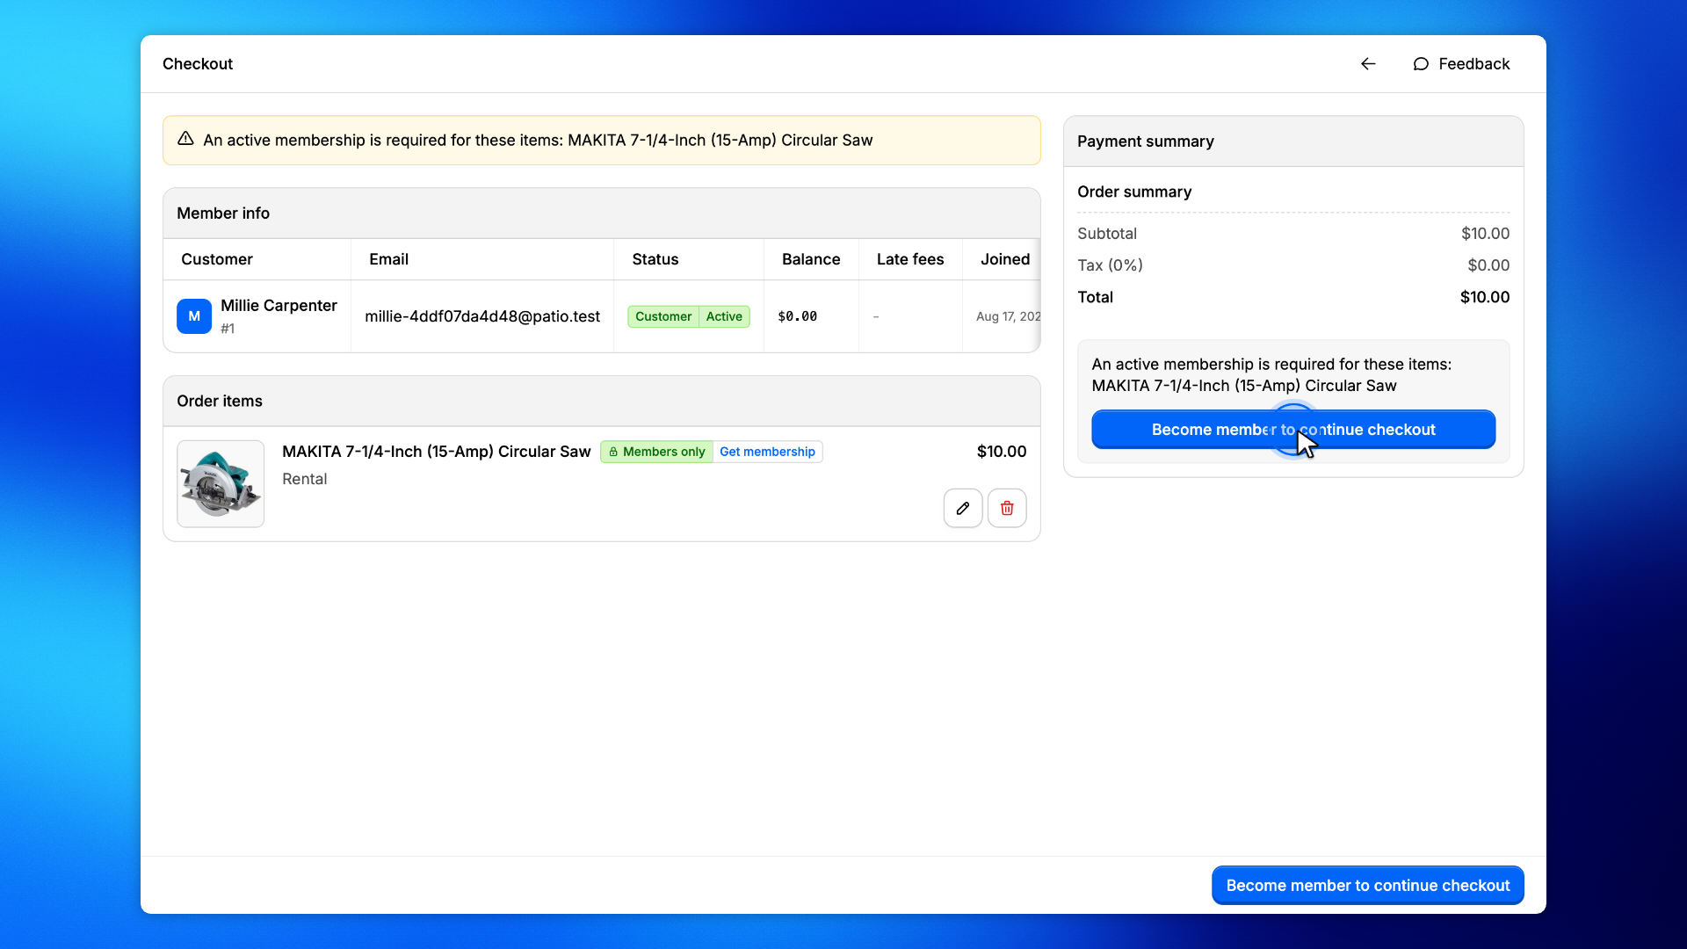Click the Joined column header
This screenshot has width=1687, height=949.
(1005, 259)
